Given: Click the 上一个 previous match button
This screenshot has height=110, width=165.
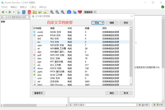Looking at the screenshot, I should click(x=143, y=105).
